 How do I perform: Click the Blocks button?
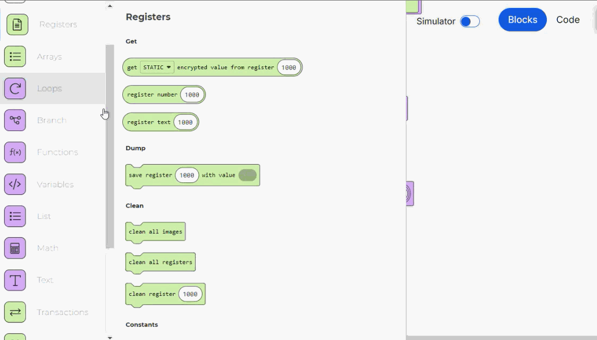coord(522,19)
